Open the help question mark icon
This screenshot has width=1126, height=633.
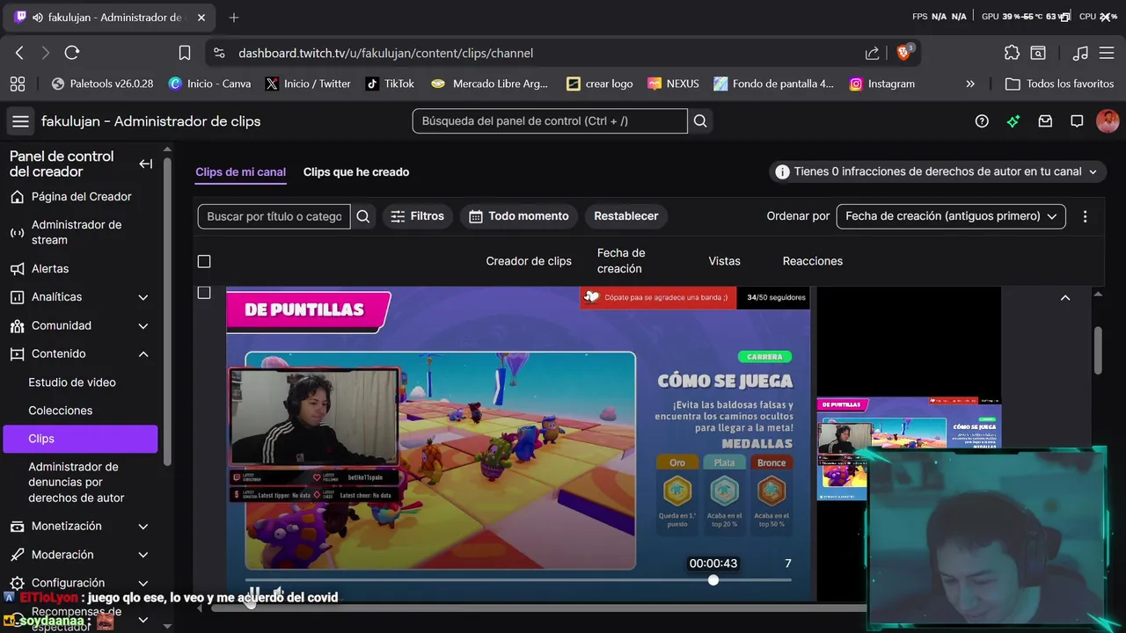pyautogui.click(x=982, y=121)
